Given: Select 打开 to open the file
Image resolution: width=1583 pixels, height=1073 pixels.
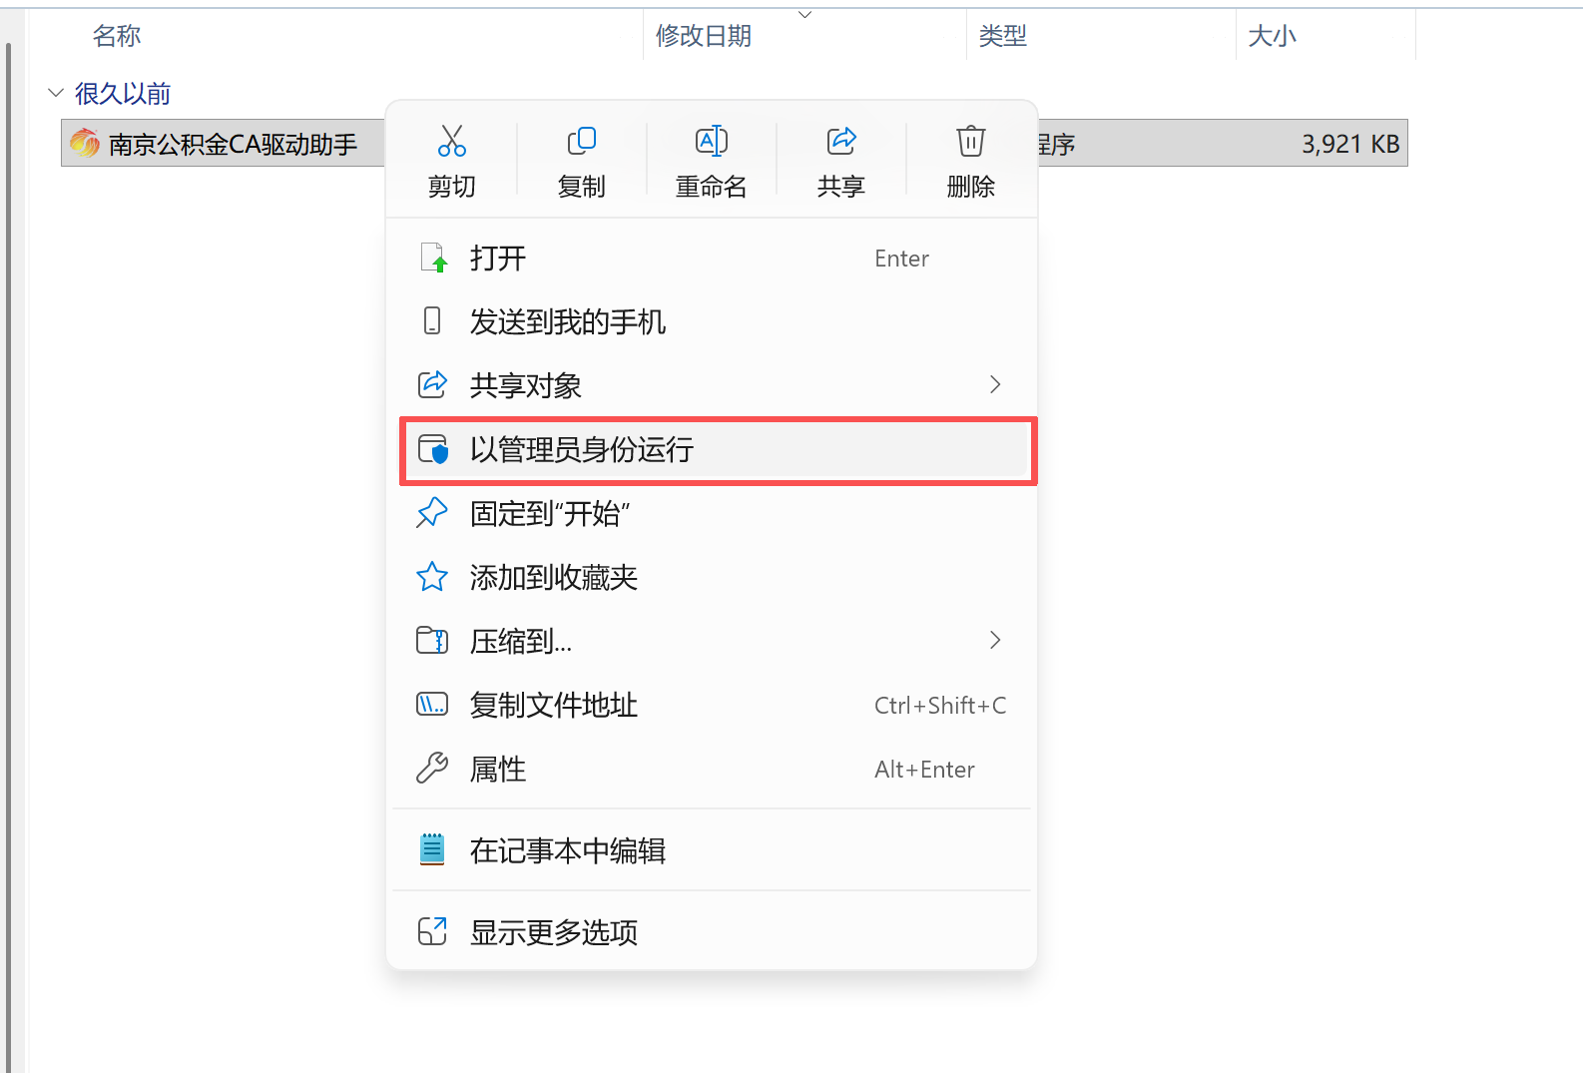Looking at the screenshot, I should click(x=712, y=259).
